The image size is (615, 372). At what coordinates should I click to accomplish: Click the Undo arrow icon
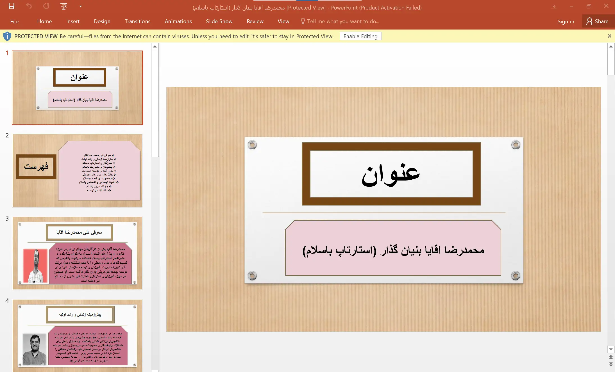click(29, 6)
